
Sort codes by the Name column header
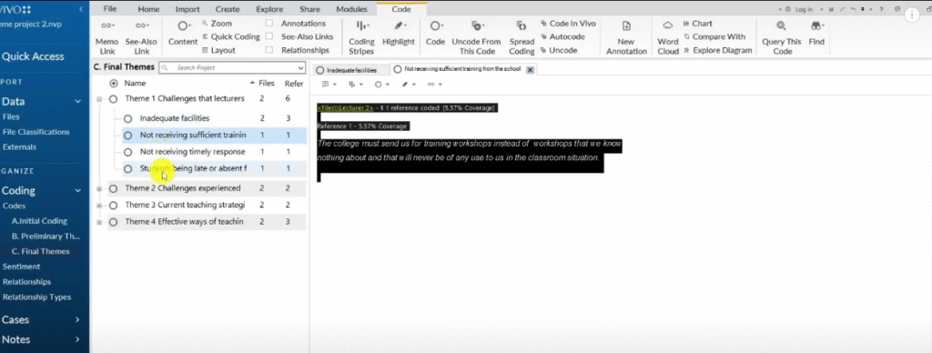[x=135, y=84]
